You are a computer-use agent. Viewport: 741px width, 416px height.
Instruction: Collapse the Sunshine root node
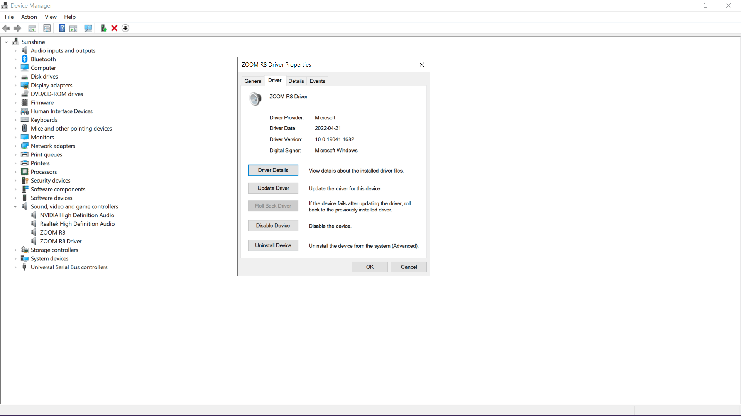click(6, 42)
